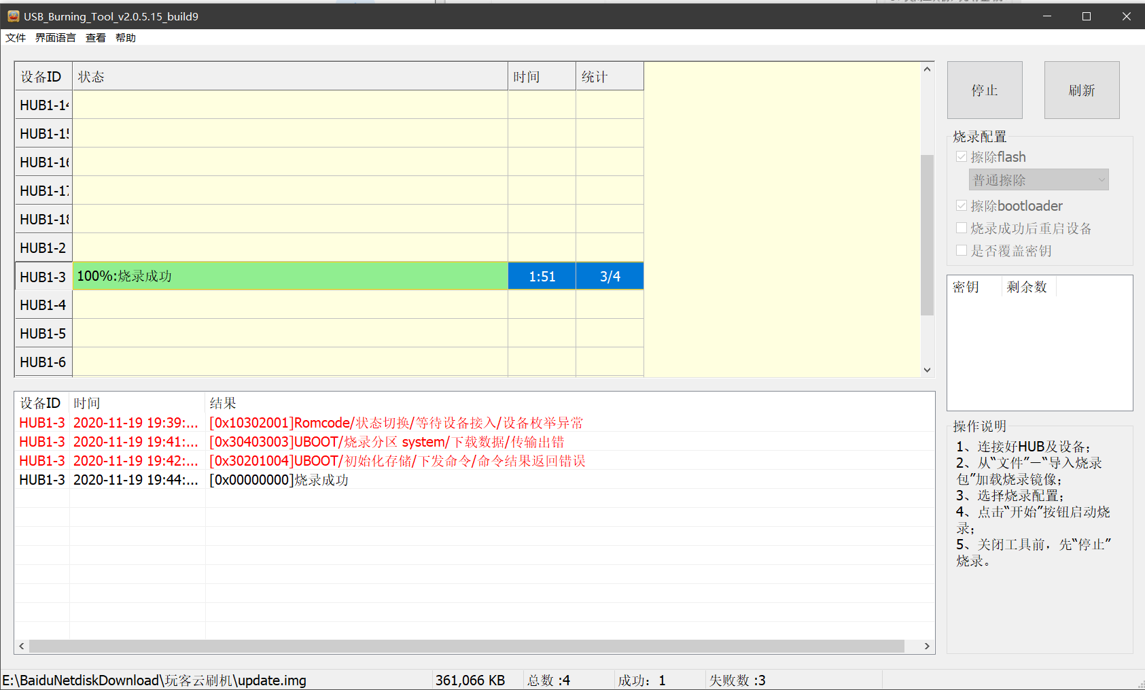Open the 文件 menu

[x=16, y=38]
